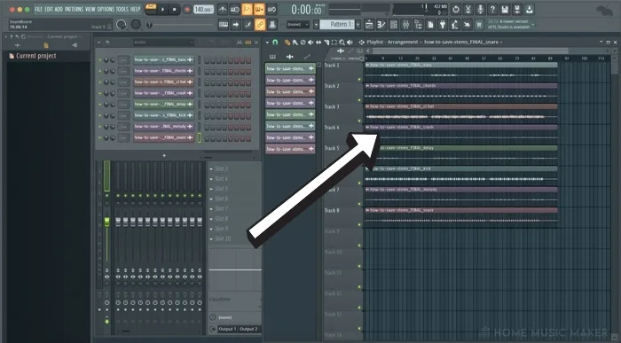Mute the FINAL_snare channel with its green LED

[99, 138]
